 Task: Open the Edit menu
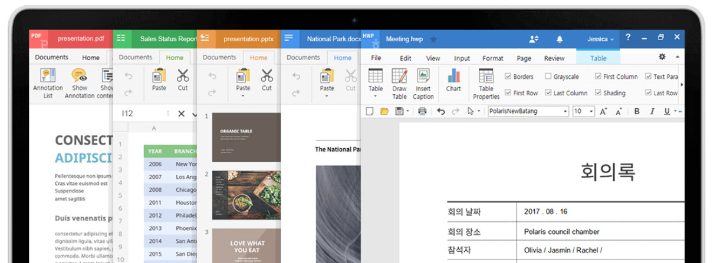coord(406,58)
